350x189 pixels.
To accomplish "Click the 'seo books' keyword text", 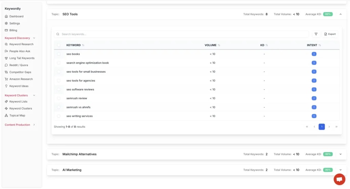I will 73,54.
